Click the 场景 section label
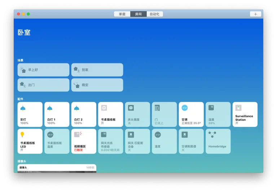Image resolution: width=277 pixels, height=191 pixels. pyautogui.click(x=20, y=60)
